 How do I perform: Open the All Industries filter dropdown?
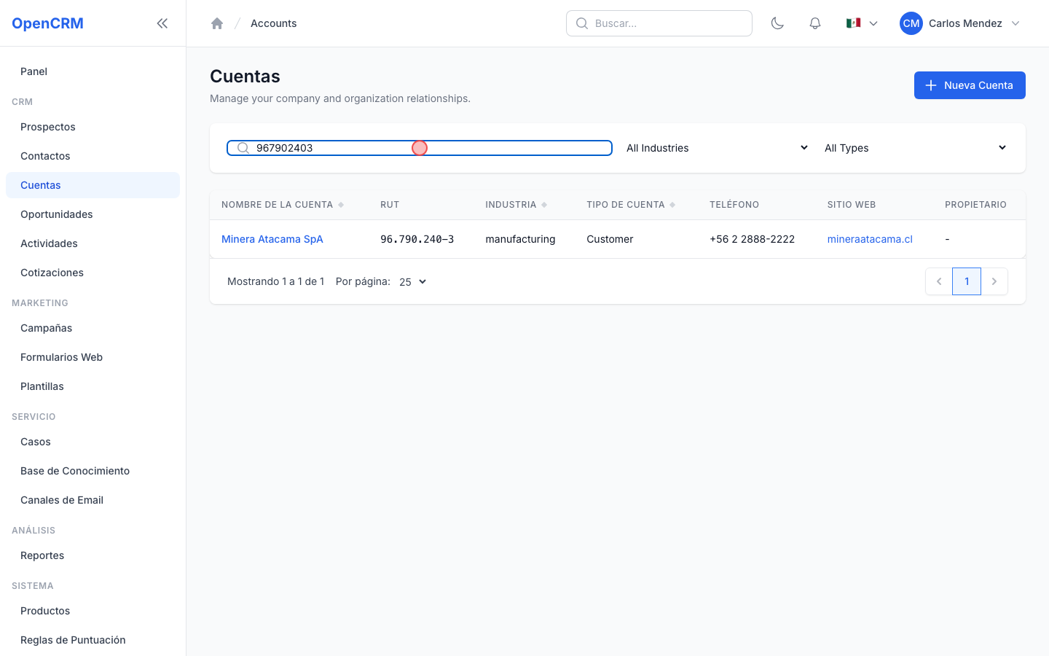(717, 148)
